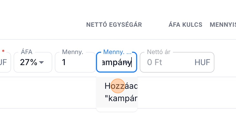This screenshot has height=132, width=236.
Task: Click the ÁFA field label
Action: [x=27, y=52]
